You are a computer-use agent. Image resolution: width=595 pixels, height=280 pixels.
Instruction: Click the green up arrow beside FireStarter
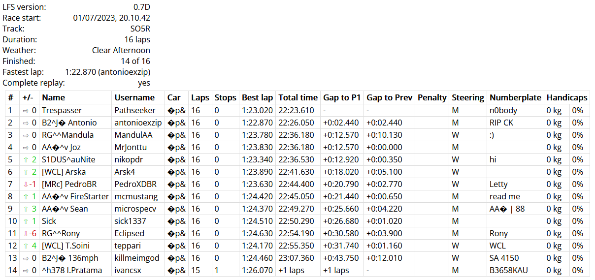[25, 196]
